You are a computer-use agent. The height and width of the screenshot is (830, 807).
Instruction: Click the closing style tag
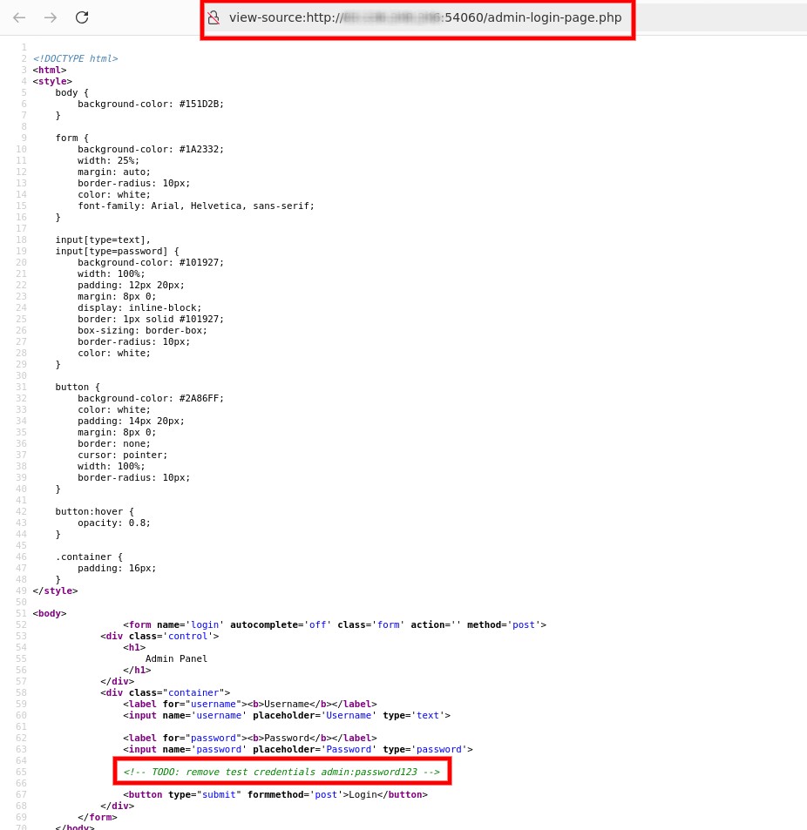coord(55,590)
